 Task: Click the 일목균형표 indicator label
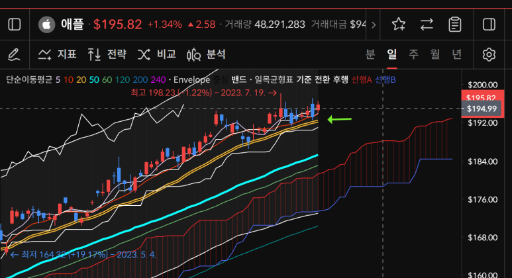coord(274,79)
